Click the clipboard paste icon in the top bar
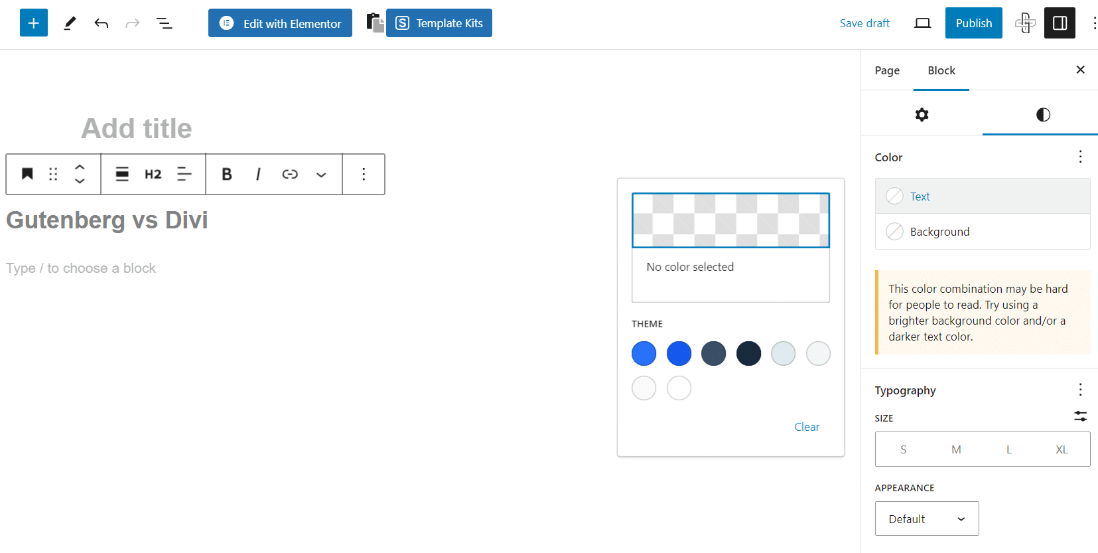 375,23
